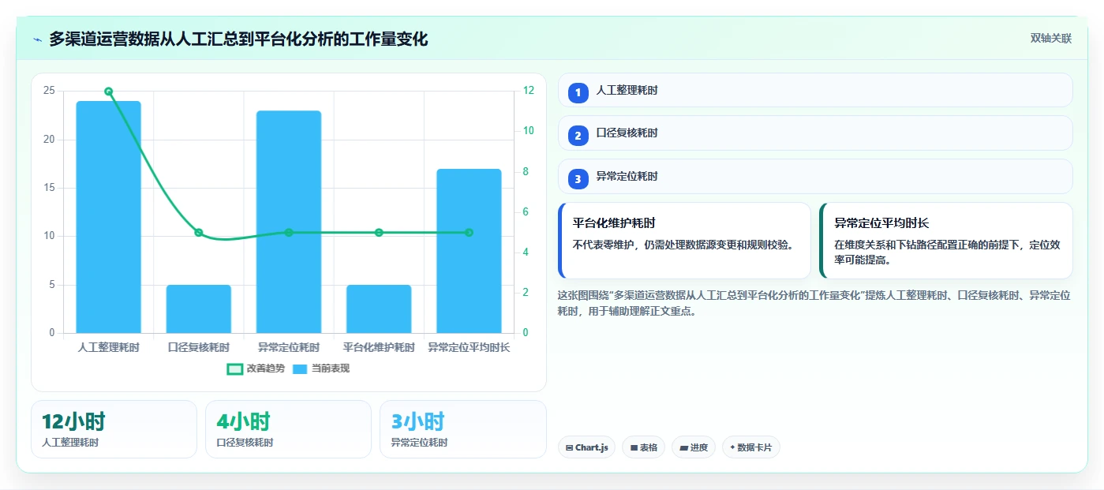Select the 表格 tag

coord(644,447)
